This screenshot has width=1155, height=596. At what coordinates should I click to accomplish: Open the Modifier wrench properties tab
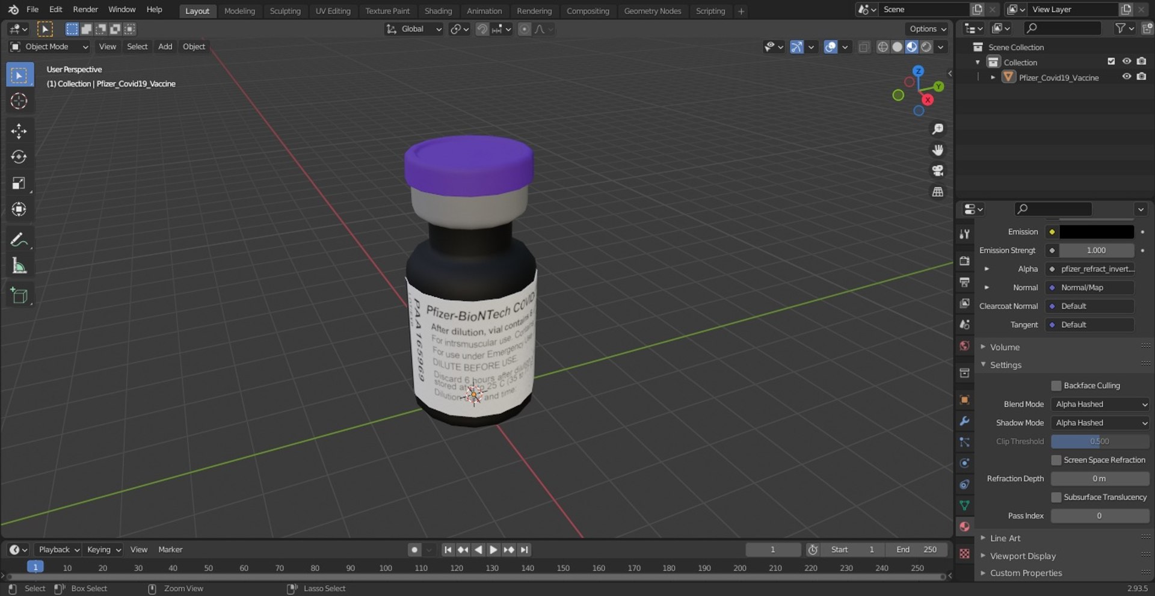964,421
